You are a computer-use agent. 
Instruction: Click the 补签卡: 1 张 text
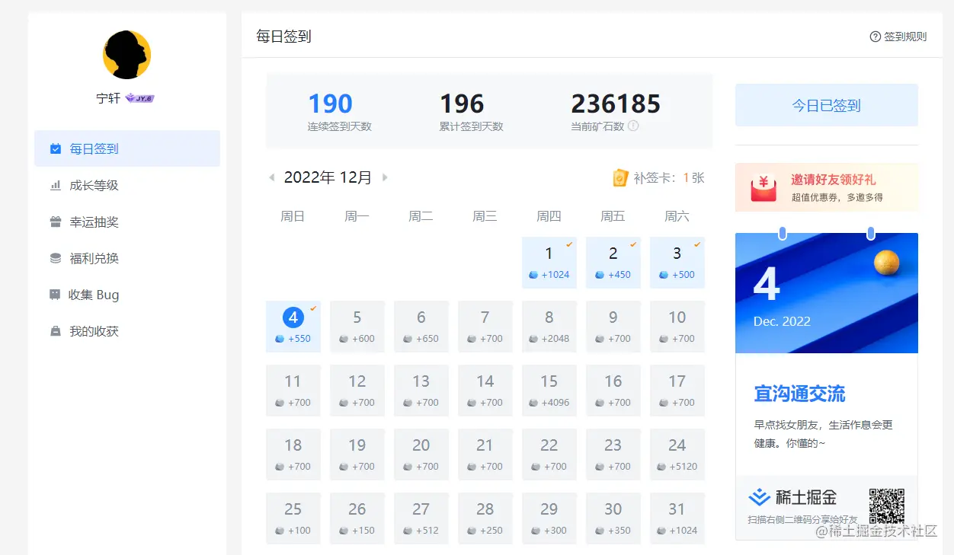[669, 177]
